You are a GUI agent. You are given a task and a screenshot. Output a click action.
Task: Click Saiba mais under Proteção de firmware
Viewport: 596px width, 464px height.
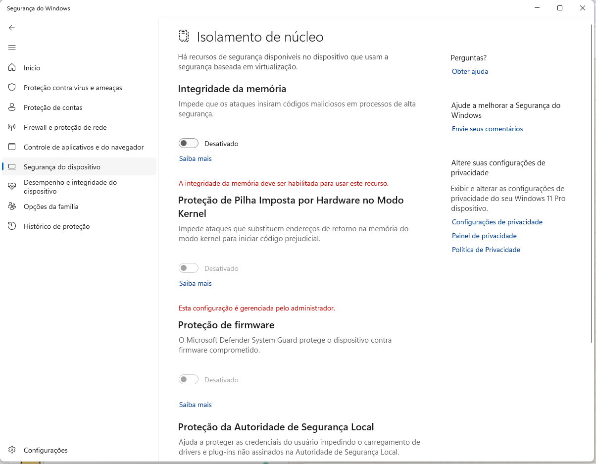(196, 405)
